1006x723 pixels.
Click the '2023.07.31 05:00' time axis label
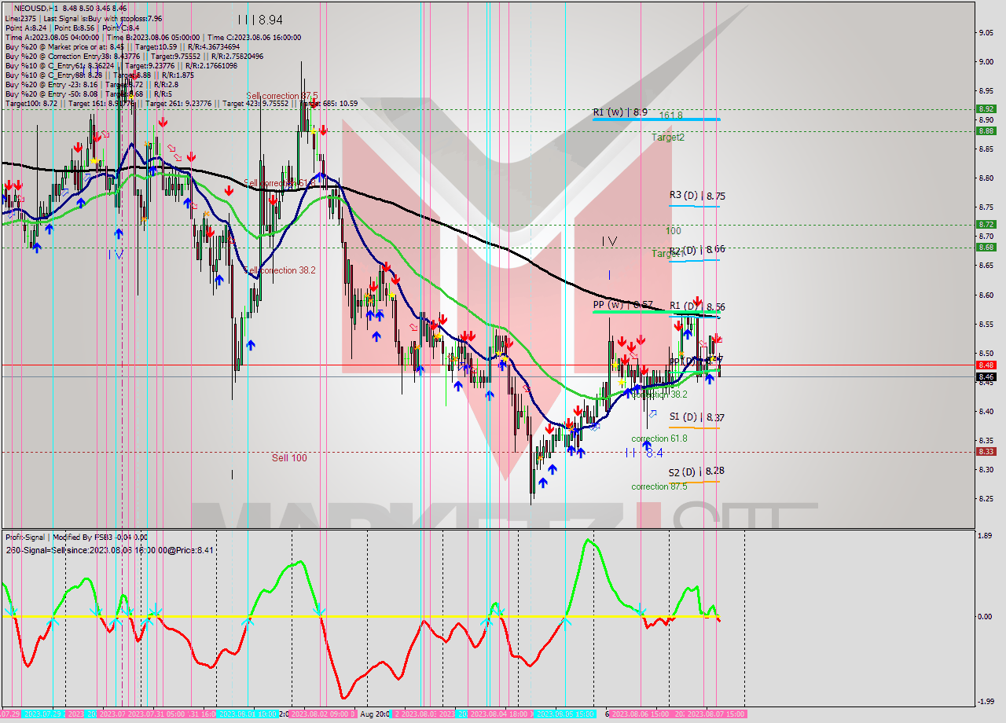coord(156,714)
